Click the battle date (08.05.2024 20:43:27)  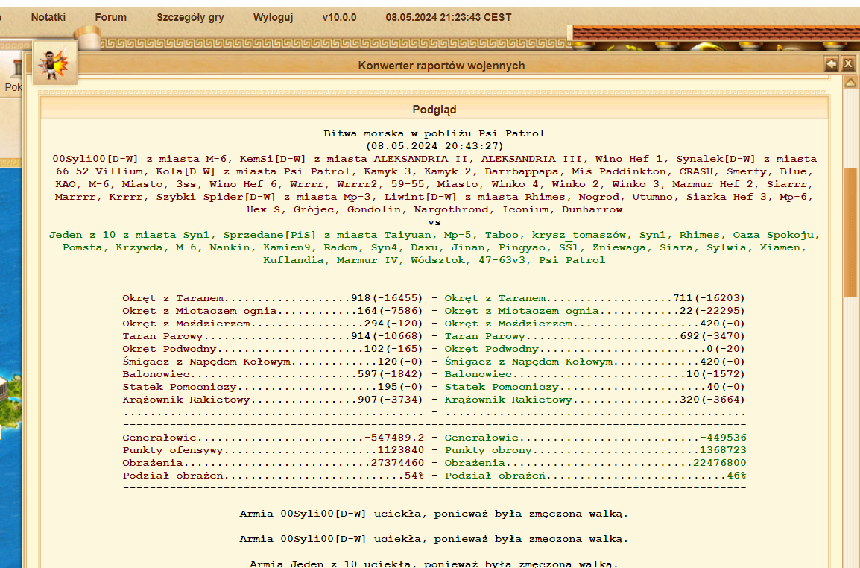click(x=434, y=146)
